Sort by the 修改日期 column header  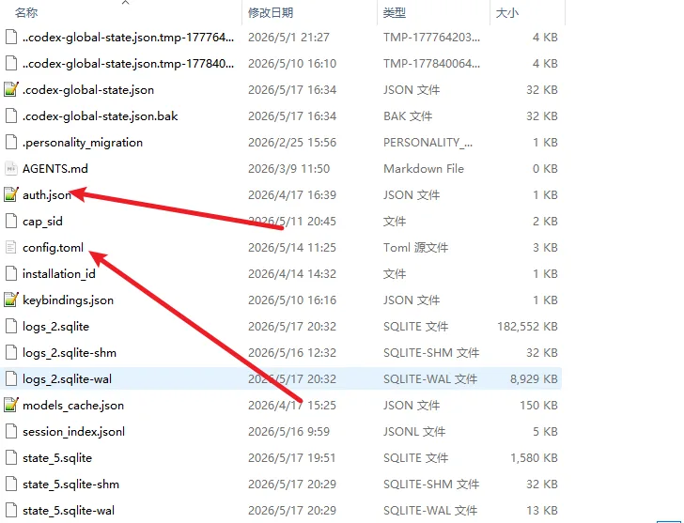tap(271, 12)
